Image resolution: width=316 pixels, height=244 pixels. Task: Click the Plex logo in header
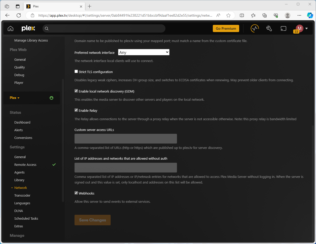point(28,28)
